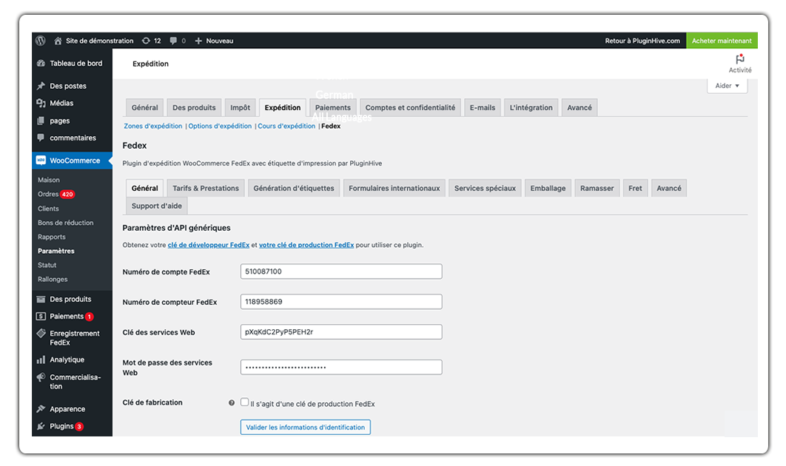Switch to the Des produits settings tab

pyautogui.click(x=194, y=108)
